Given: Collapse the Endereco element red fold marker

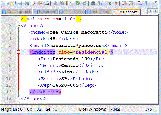Looking at the screenshot, I should (18, 52).
